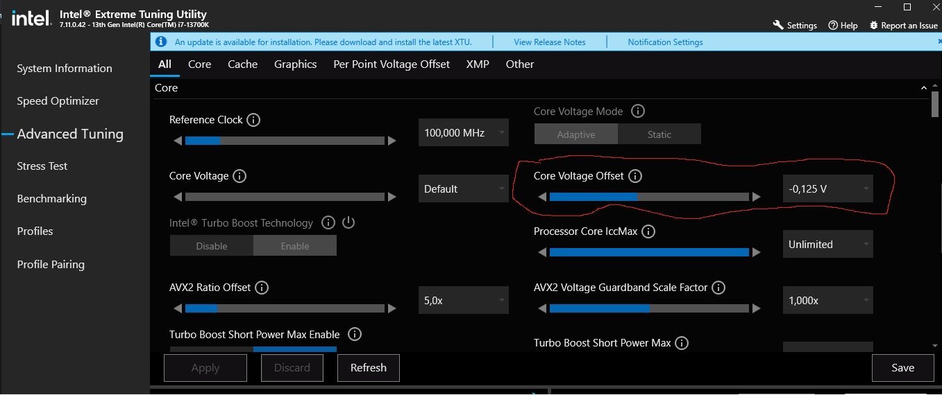Decrease AVX2 Voltage Guardband Scale Factor

542,308
